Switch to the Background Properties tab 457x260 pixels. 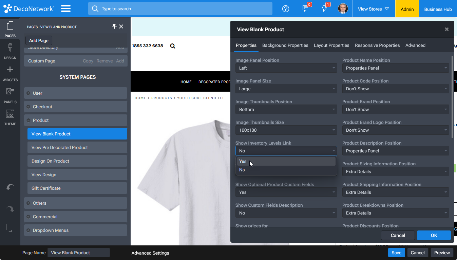click(x=285, y=45)
